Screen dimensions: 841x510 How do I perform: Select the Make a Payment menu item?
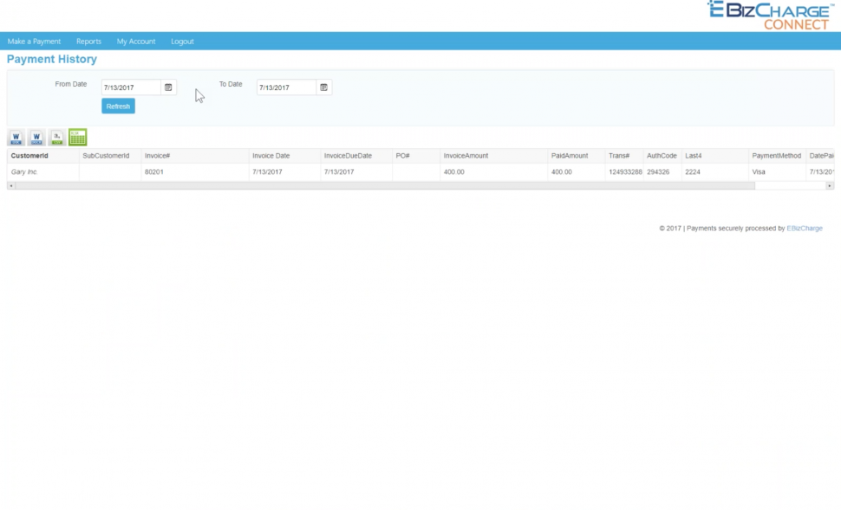tap(34, 41)
